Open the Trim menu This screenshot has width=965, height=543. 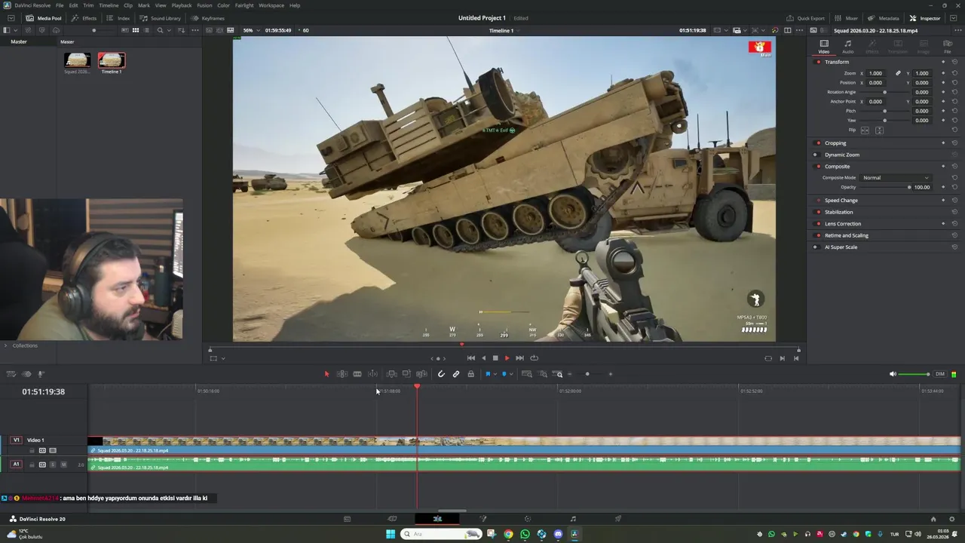point(88,5)
